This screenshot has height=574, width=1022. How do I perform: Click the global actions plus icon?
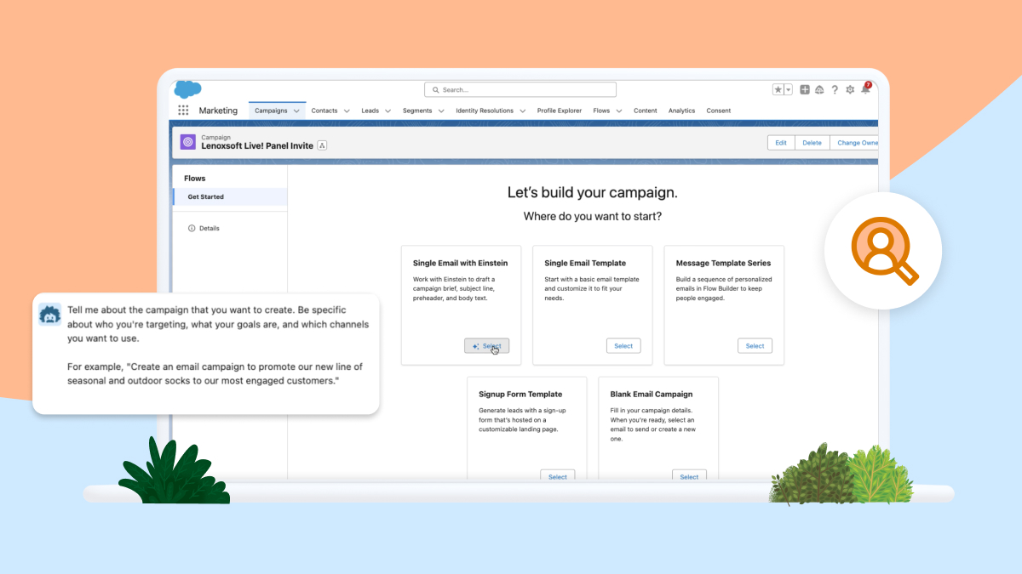(804, 89)
